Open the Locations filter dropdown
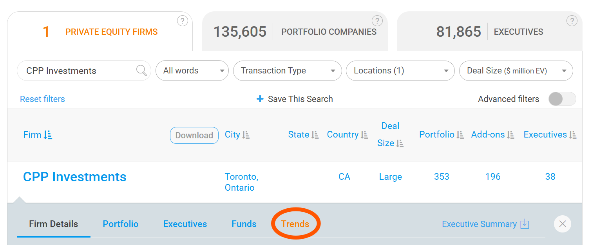Screen dimensions: 590x245 [x=400, y=71]
